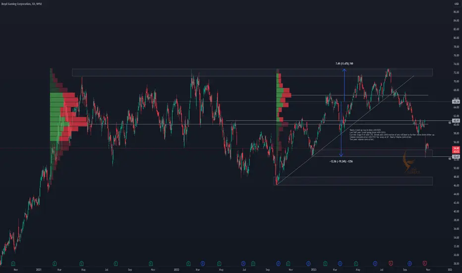Open the red earnings marker after Jul 2023

pos(391,263)
